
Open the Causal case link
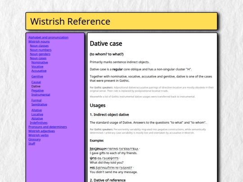[36, 82]
